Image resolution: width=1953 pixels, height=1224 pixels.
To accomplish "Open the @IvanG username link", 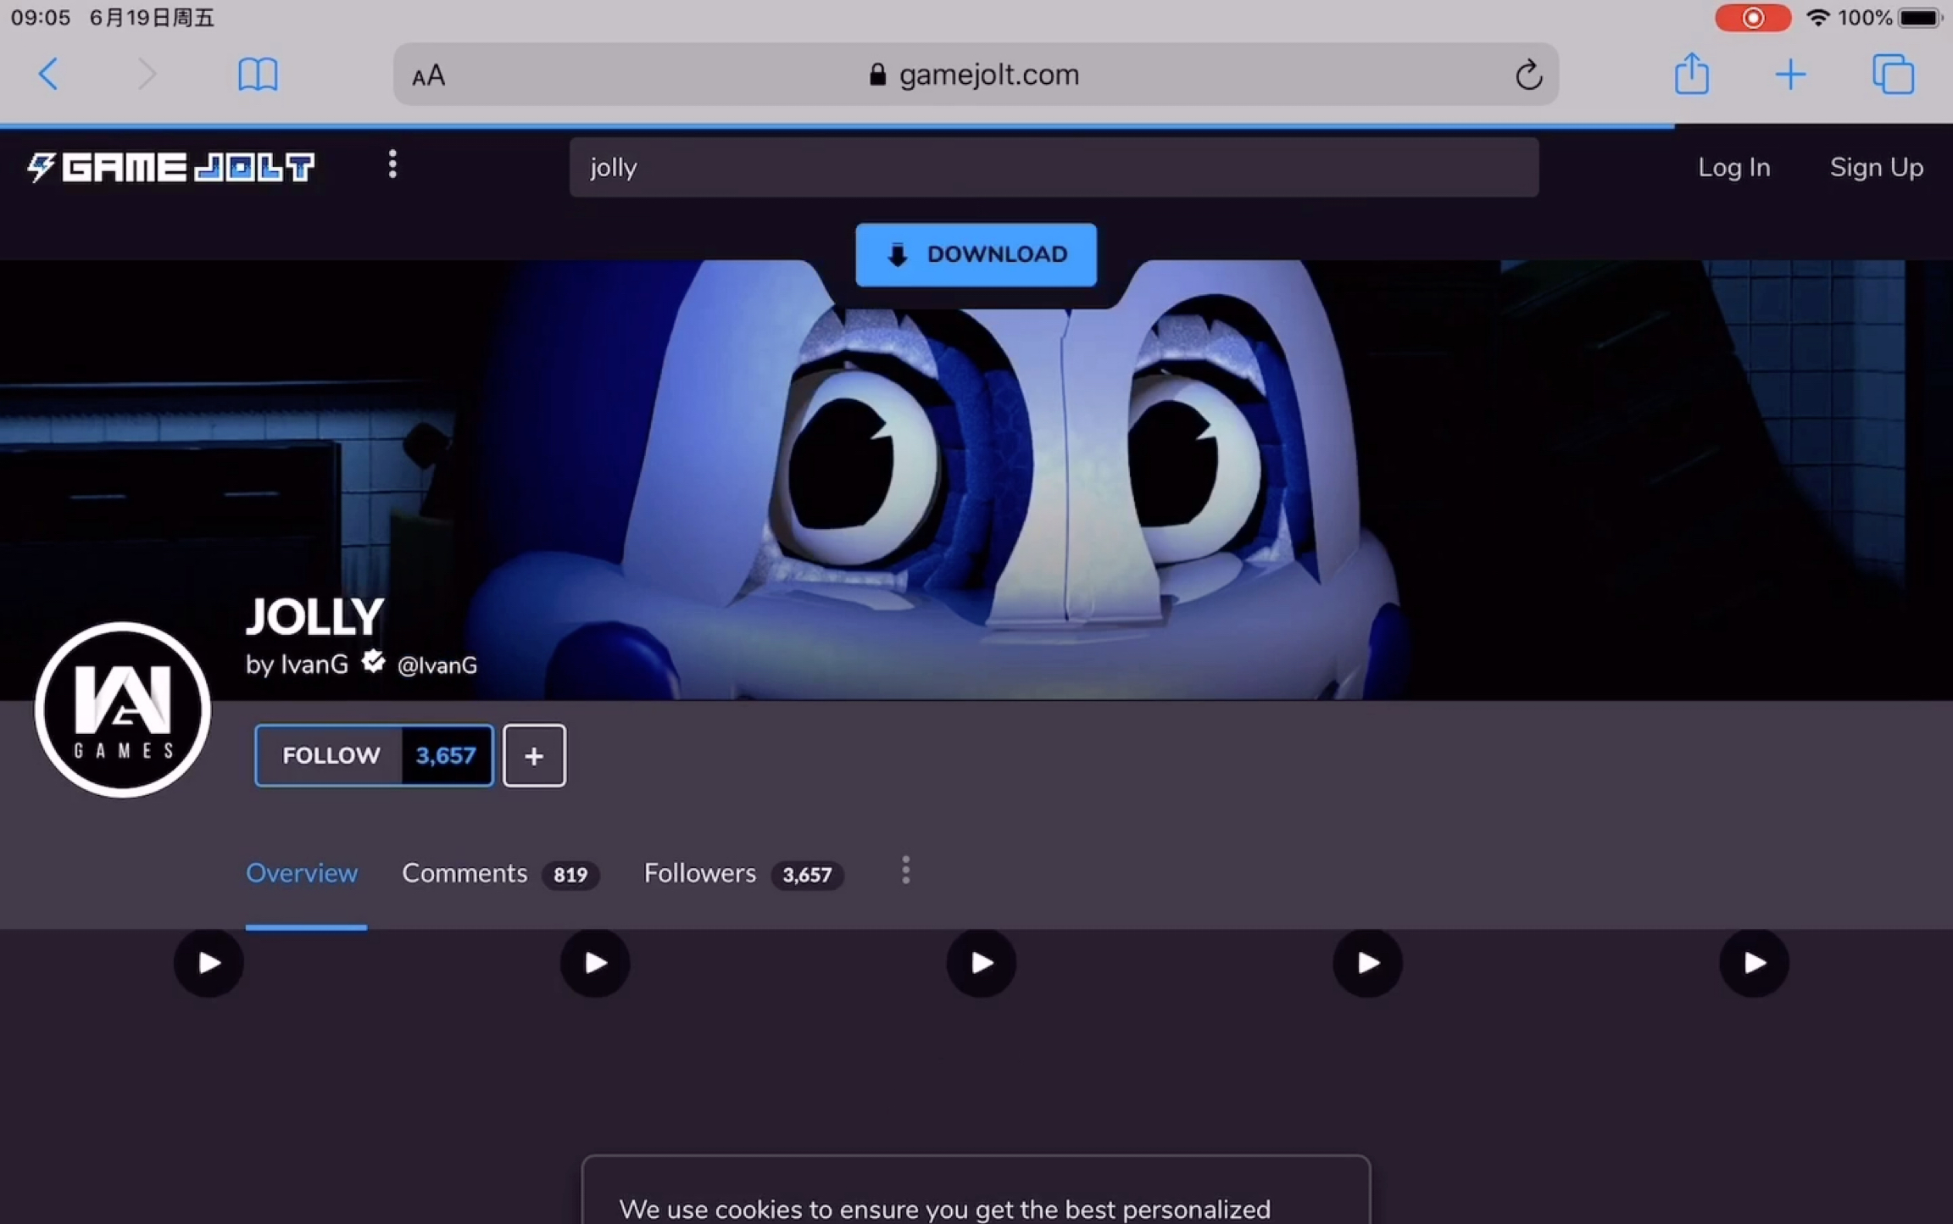I will (437, 665).
